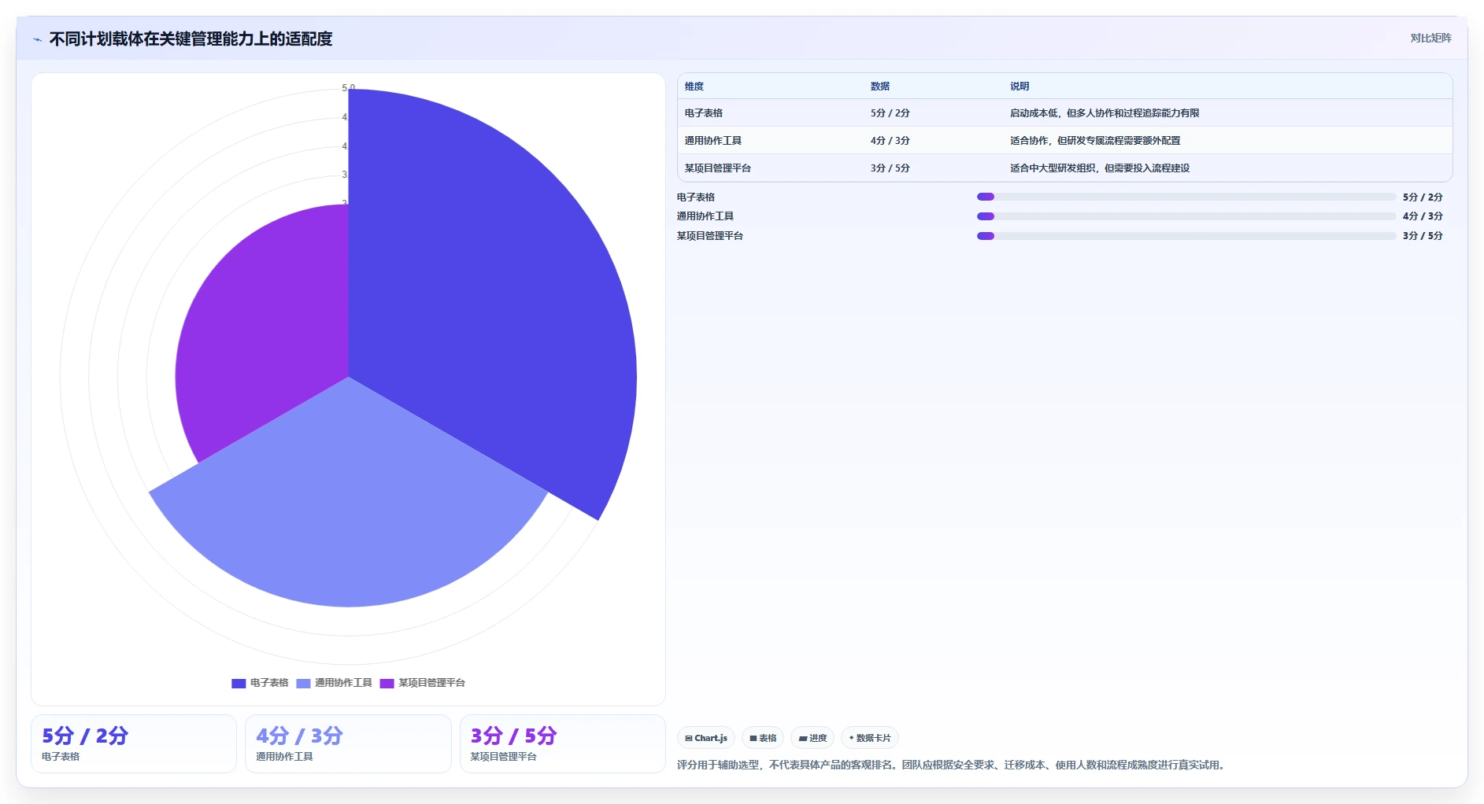Click the 数据卡片 tag chip
The height and width of the screenshot is (804, 1484).
tap(870, 738)
